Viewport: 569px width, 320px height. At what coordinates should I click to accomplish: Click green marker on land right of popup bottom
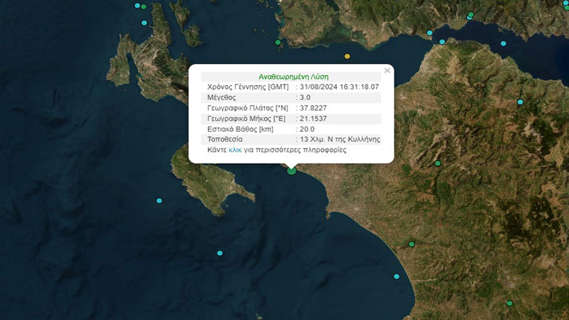(x=437, y=163)
